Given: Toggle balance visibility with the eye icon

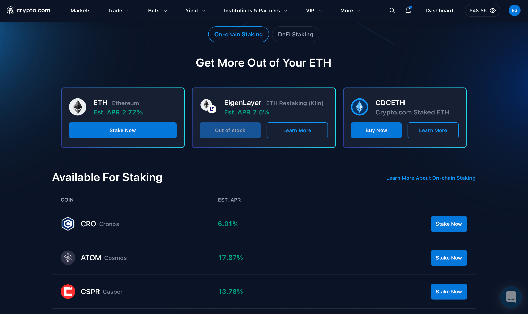Looking at the screenshot, I should pos(493,10).
